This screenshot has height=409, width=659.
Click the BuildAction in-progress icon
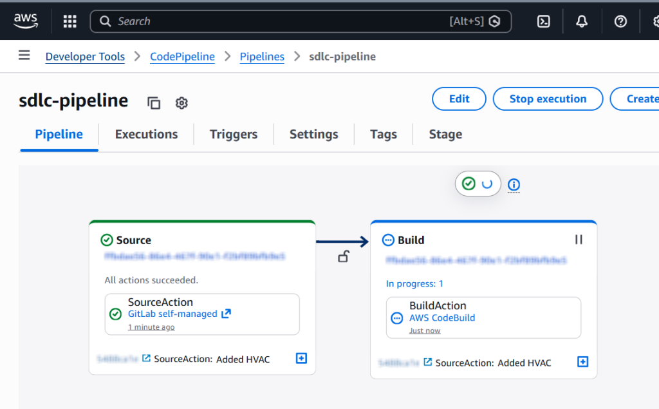(x=396, y=318)
